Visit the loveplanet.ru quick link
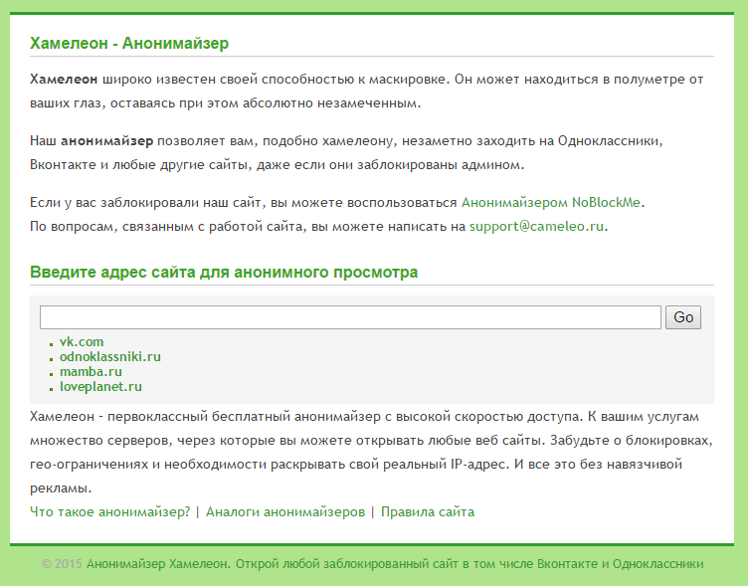This screenshot has height=586, width=748. click(x=100, y=386)
